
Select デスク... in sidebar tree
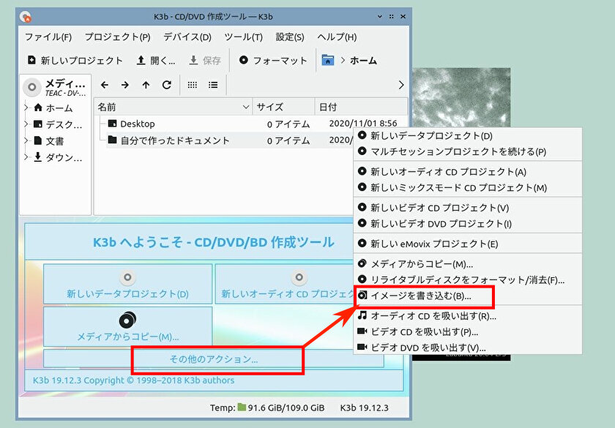[x=64, y=124]
